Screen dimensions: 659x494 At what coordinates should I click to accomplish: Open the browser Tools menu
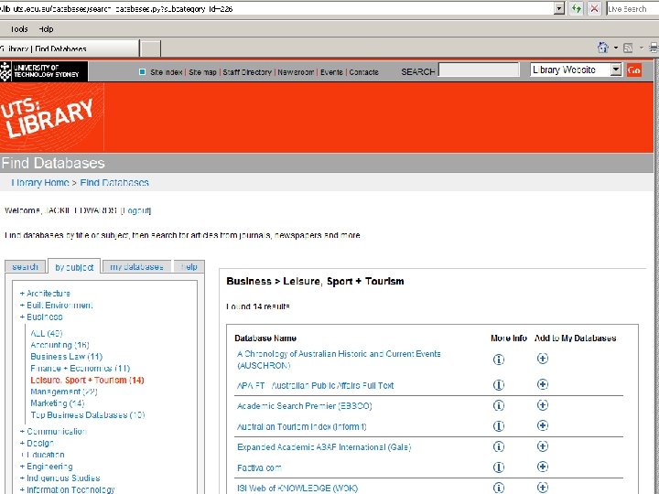click(x=19, y=29)
